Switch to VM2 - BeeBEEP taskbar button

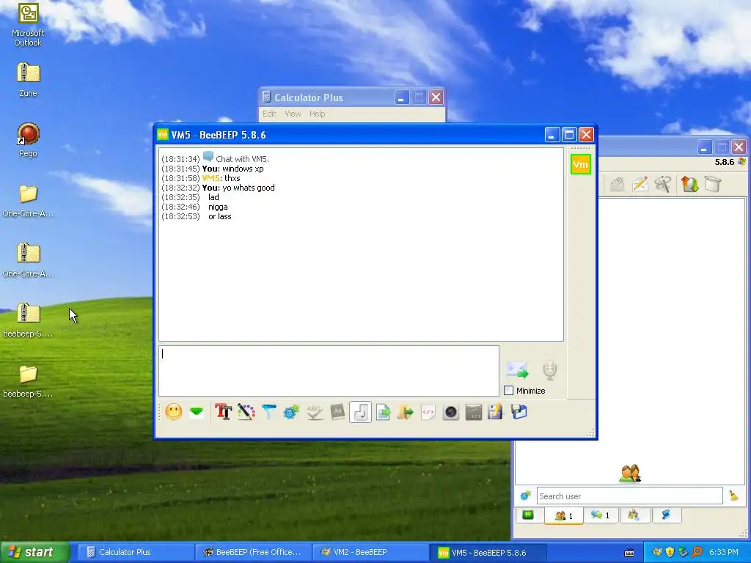click(x=370, y=552)
